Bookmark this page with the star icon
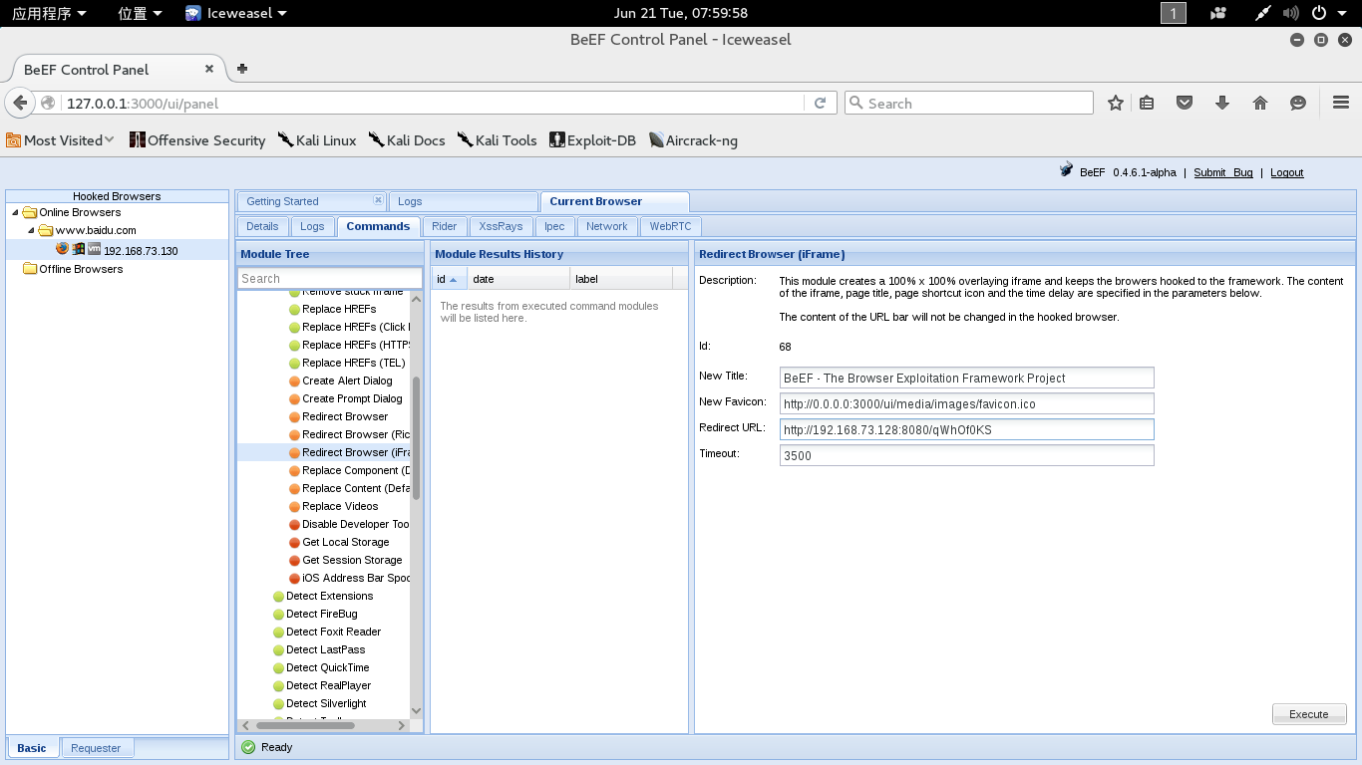Viewport: 1362px width, 765px height. [x=1116, y=103]
